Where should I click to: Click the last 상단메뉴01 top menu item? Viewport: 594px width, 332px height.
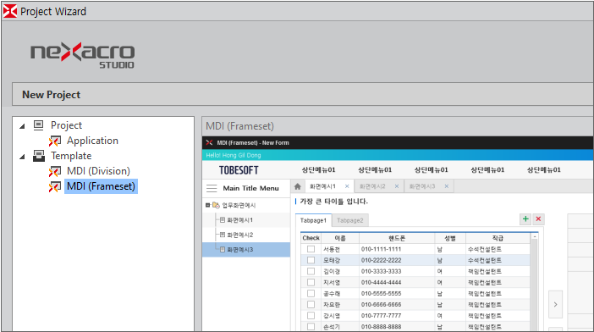[x=543, y=169]
